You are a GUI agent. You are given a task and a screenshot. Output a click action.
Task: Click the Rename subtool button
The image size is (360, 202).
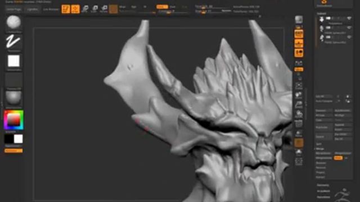[x=324, y=111]
